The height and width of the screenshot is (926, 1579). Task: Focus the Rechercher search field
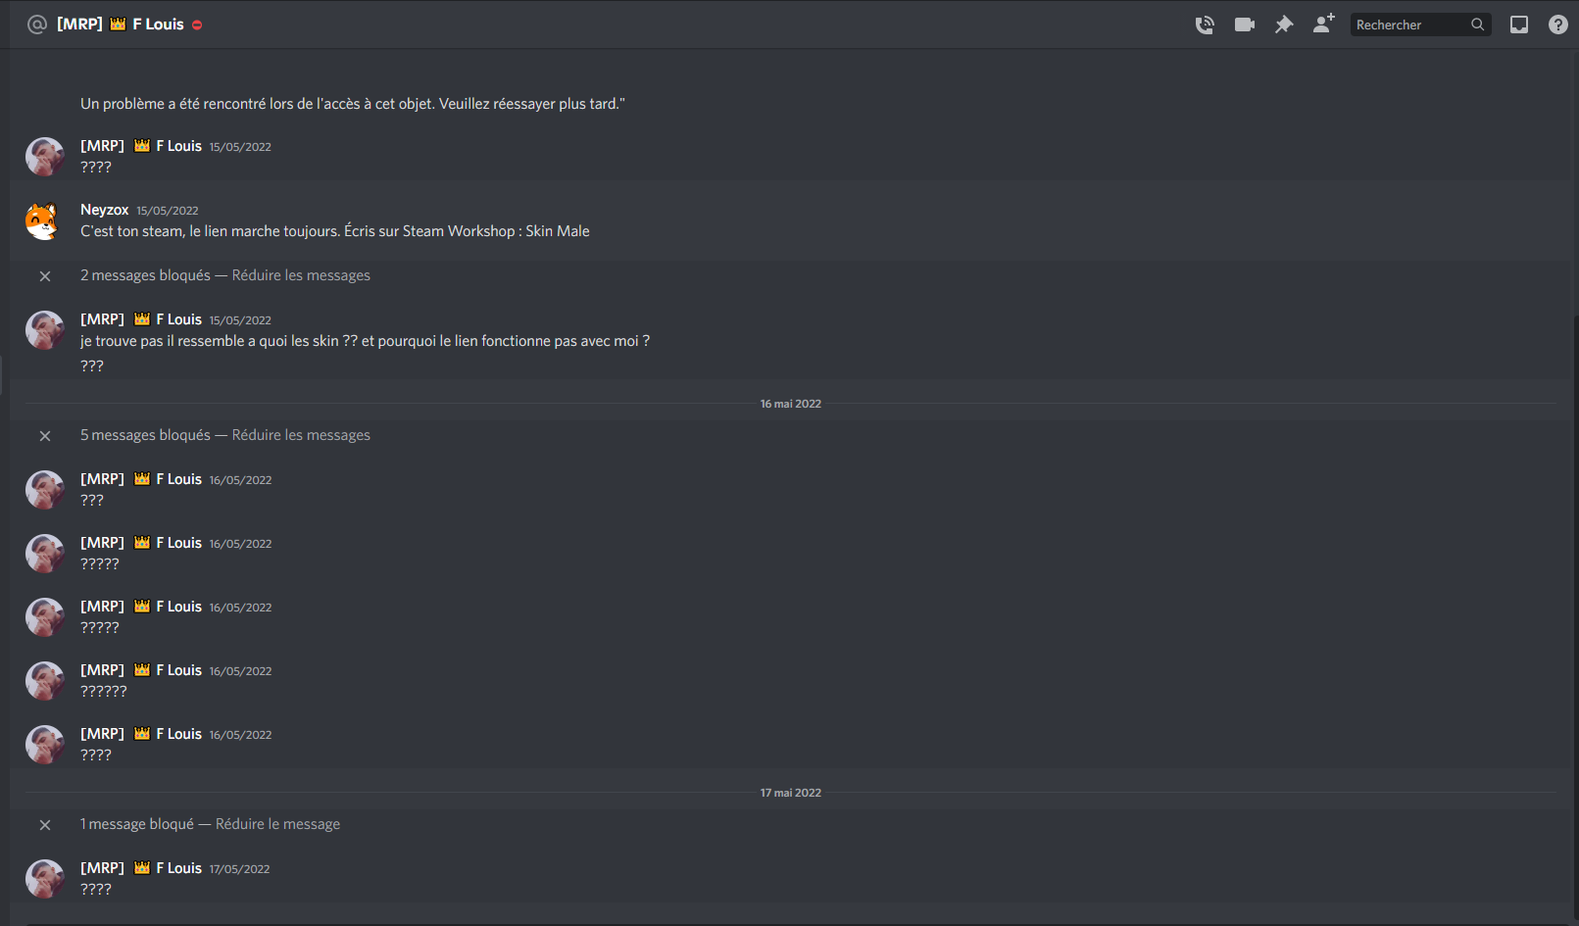point(1410,24)
